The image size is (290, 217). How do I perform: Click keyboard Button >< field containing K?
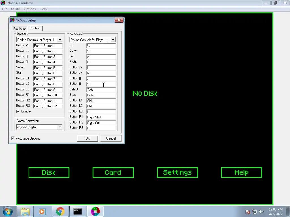101,73
